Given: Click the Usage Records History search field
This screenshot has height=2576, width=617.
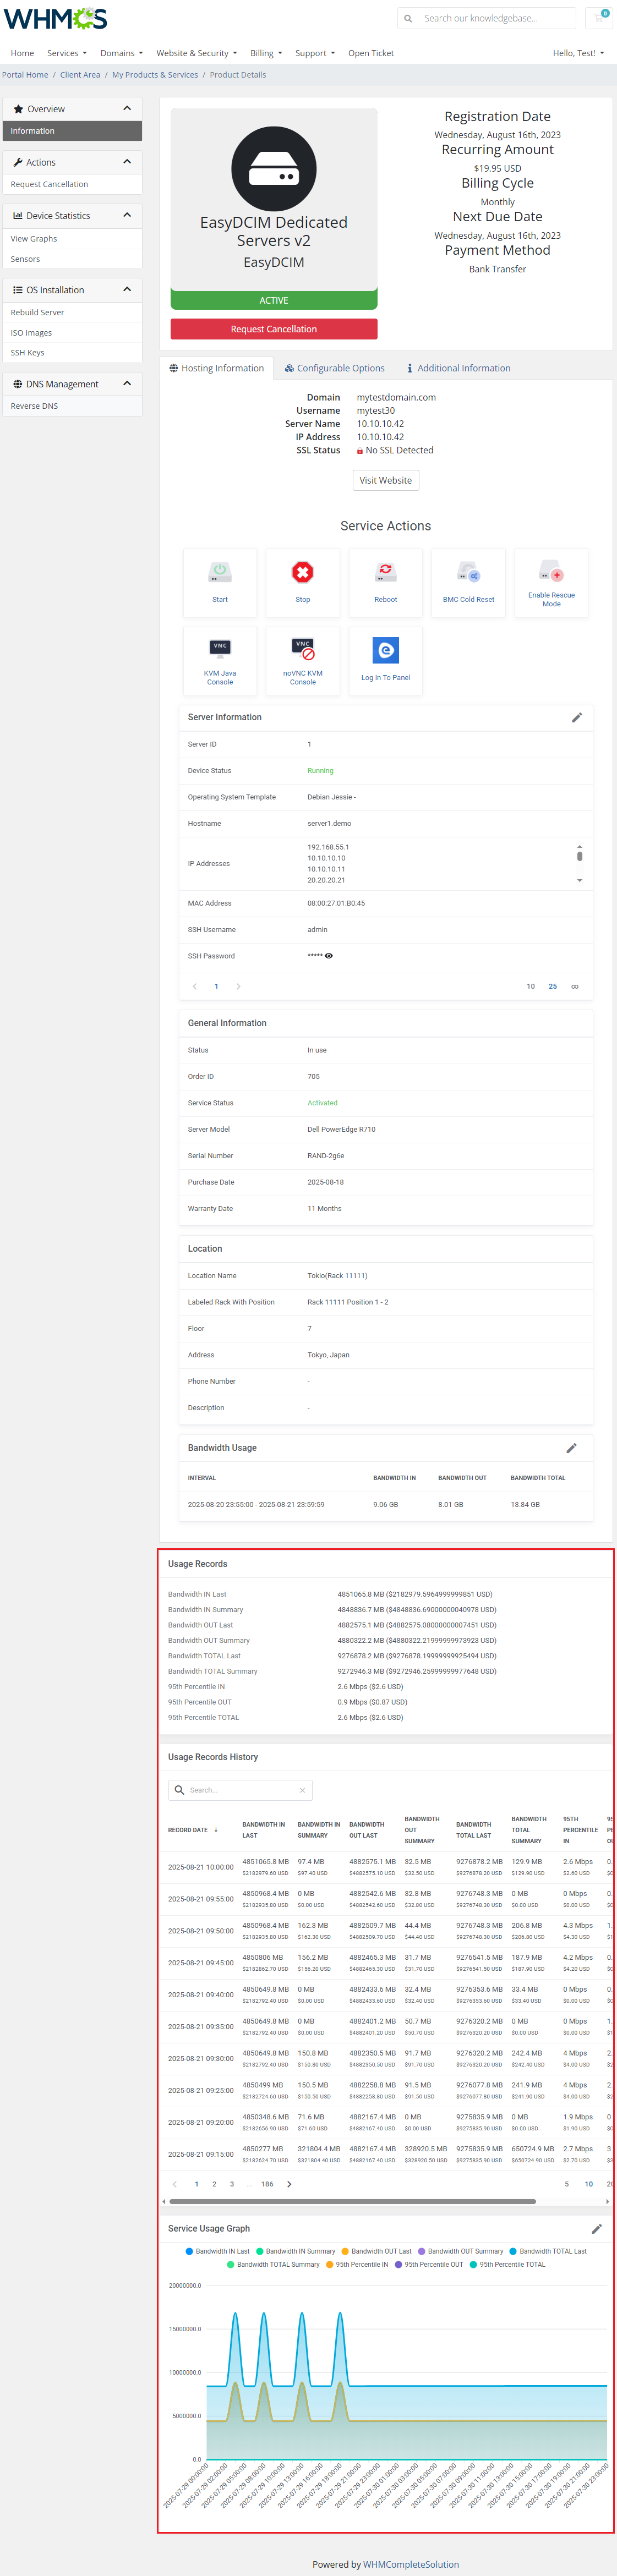Looking at the screenshot, I should point(241,1790).
